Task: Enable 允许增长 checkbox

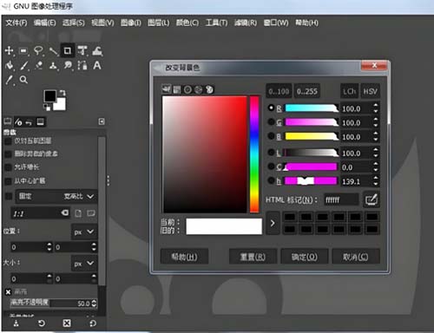Action: pyautogui.click(x=8, y=167)
